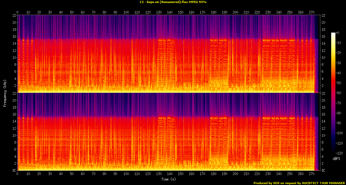Select the 100 second tick on top time axis
The width and height of the screenshot is (346, 185).
pos(126,12)
